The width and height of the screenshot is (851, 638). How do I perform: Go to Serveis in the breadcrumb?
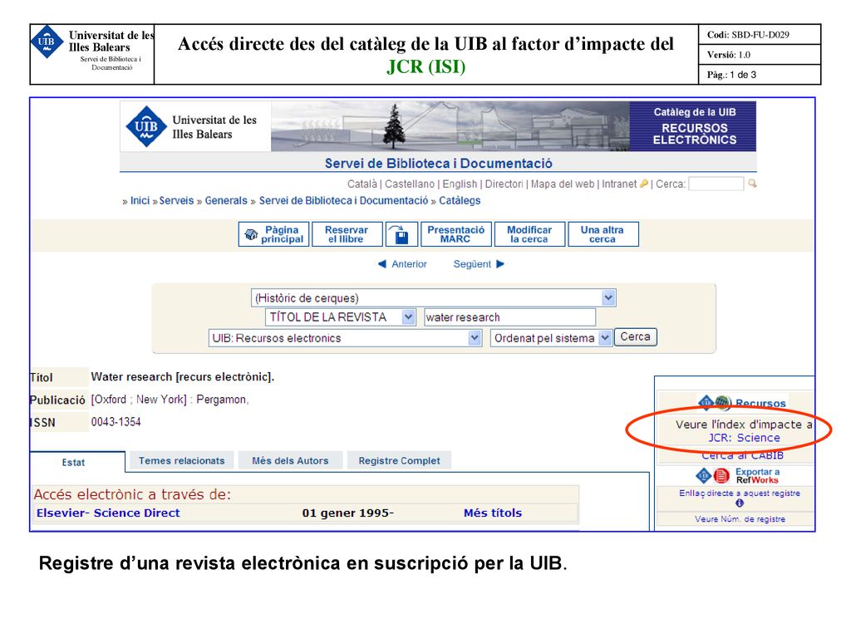pyautogui.click(x=176, y=201)
